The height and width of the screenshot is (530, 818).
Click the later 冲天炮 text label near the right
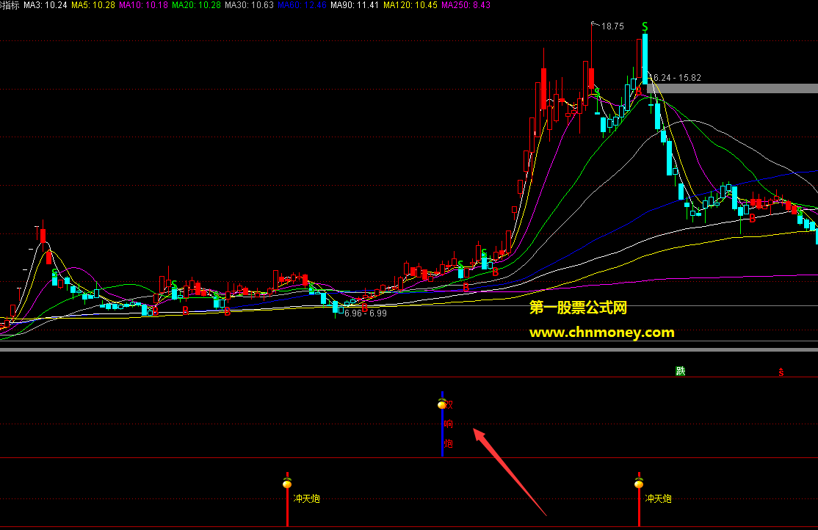(659, 498)
